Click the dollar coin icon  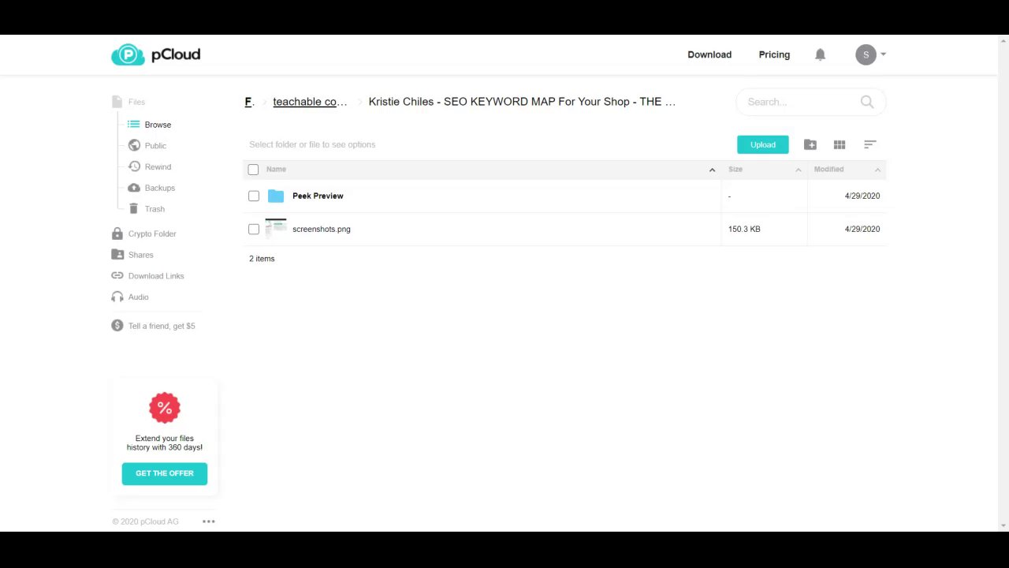117,326
